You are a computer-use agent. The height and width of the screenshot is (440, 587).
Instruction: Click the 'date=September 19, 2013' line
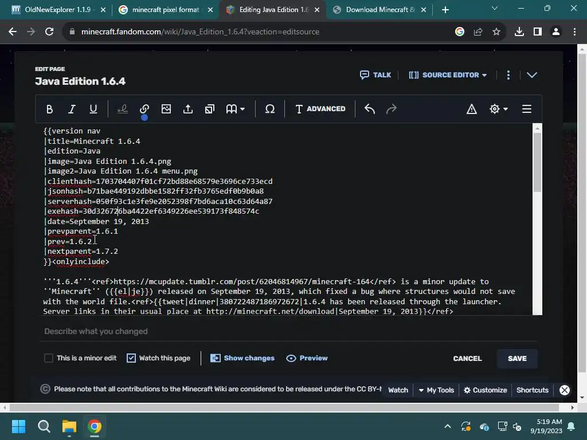coord(96,221)
